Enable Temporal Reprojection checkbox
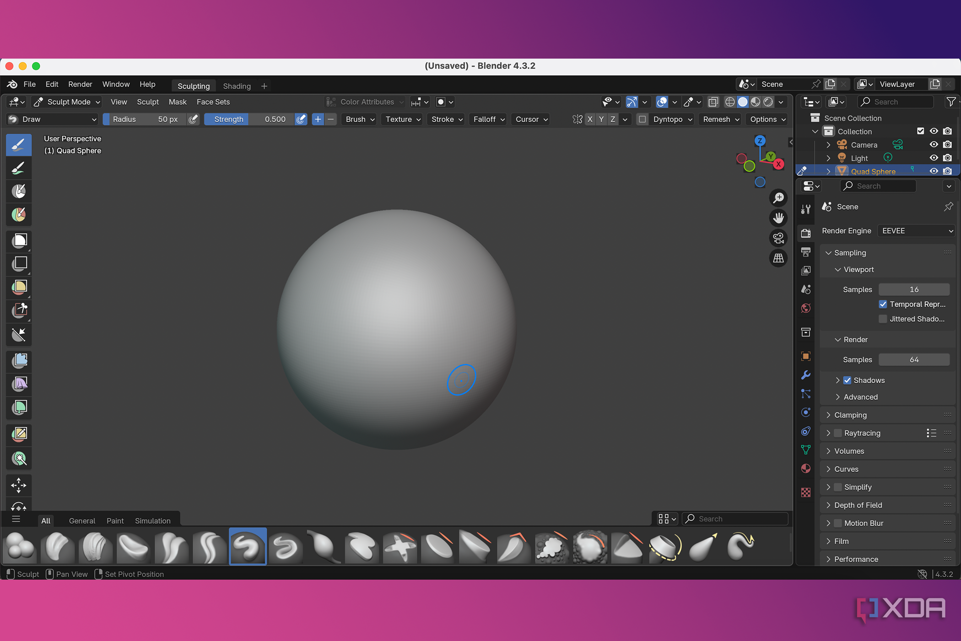The height and width of the screenshot is (641, 961). pyautogui.click(x=883, y=304)
